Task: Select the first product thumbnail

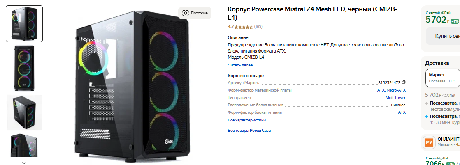Action: coord(24,24)
